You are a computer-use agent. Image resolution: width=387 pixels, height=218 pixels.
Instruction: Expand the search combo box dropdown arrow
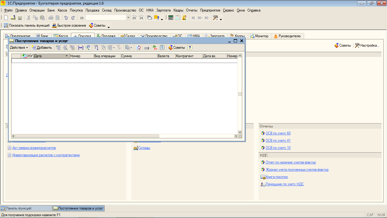coord(128,18)
